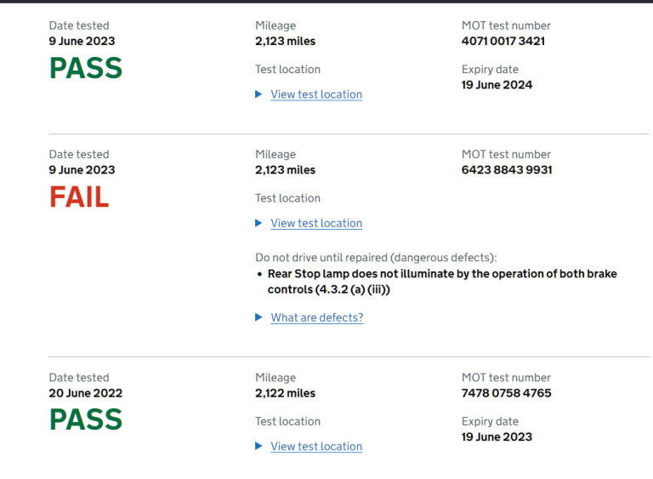Click the Do not drive until repaired heading
The image size is (653, 479).
(376, 257)
